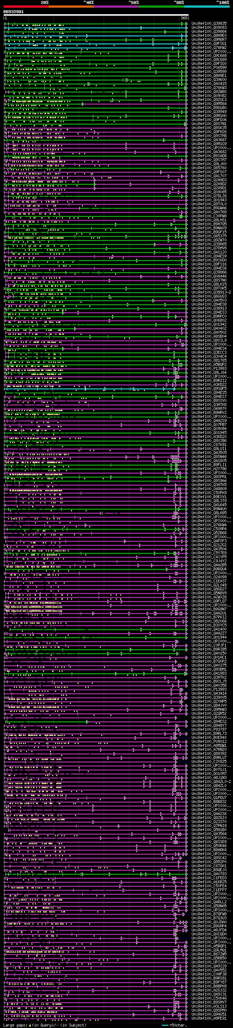This screenshot has width=233, height=1028.
Task: Select label UniRef100_Q2A9D3
Action: click(209, 180)
